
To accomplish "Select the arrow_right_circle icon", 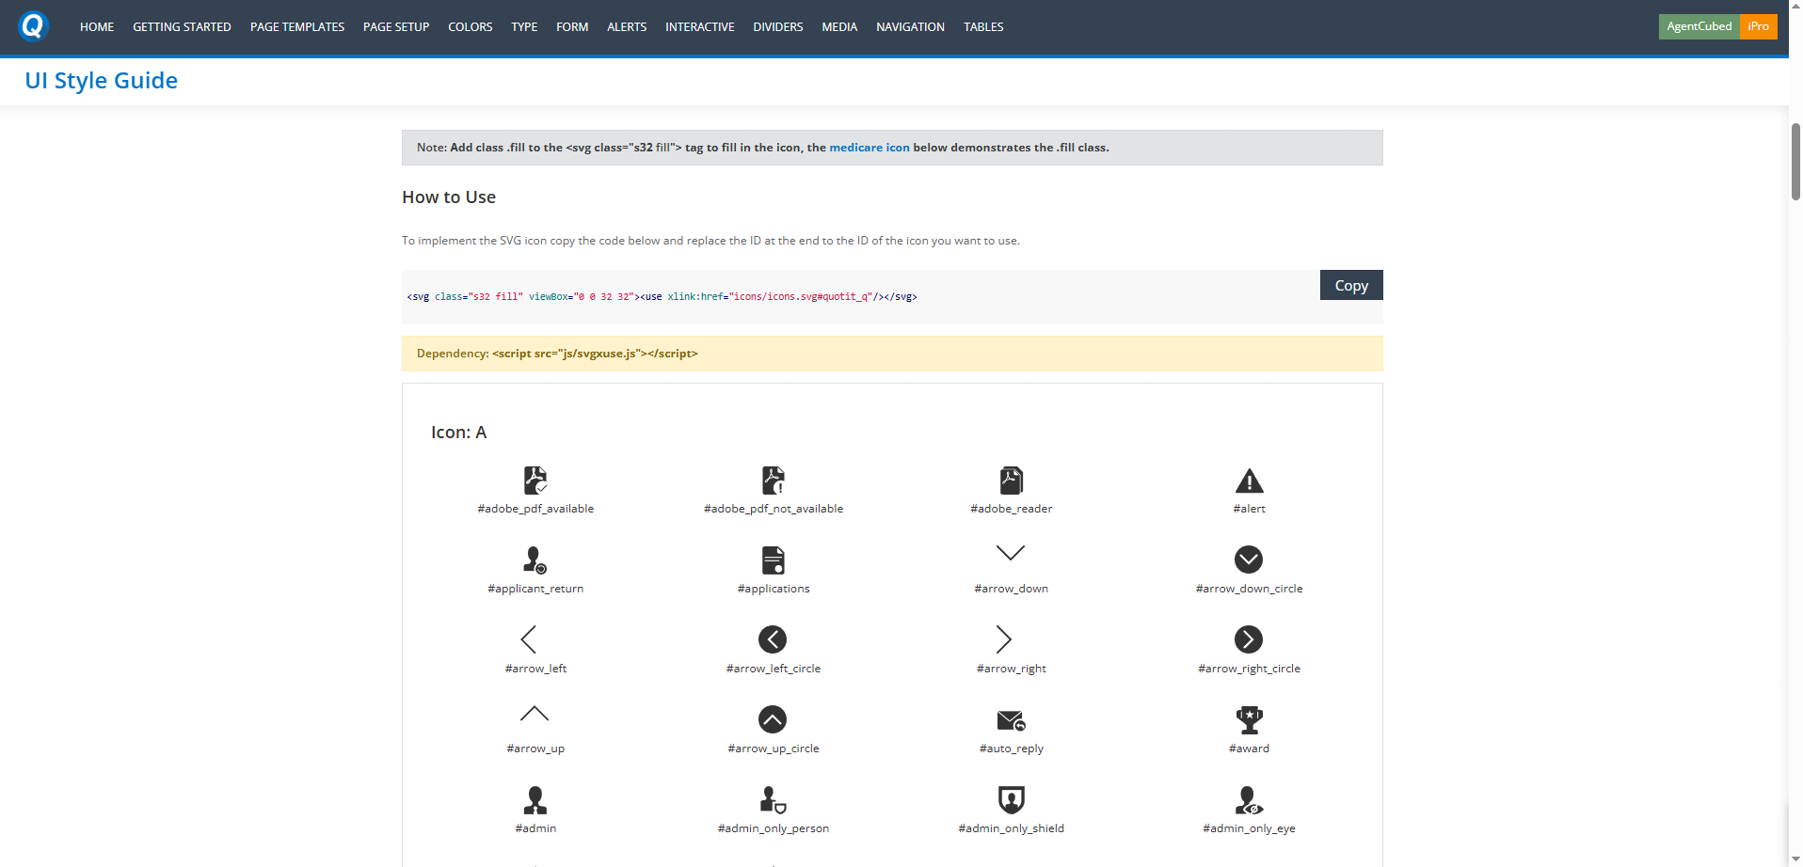I will (x=1249, y=639).
